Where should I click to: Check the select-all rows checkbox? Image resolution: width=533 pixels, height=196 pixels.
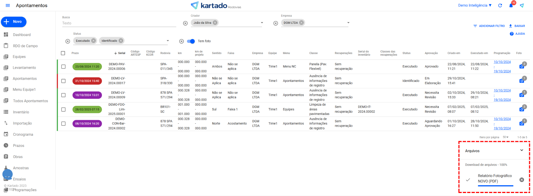pos(63,53)
